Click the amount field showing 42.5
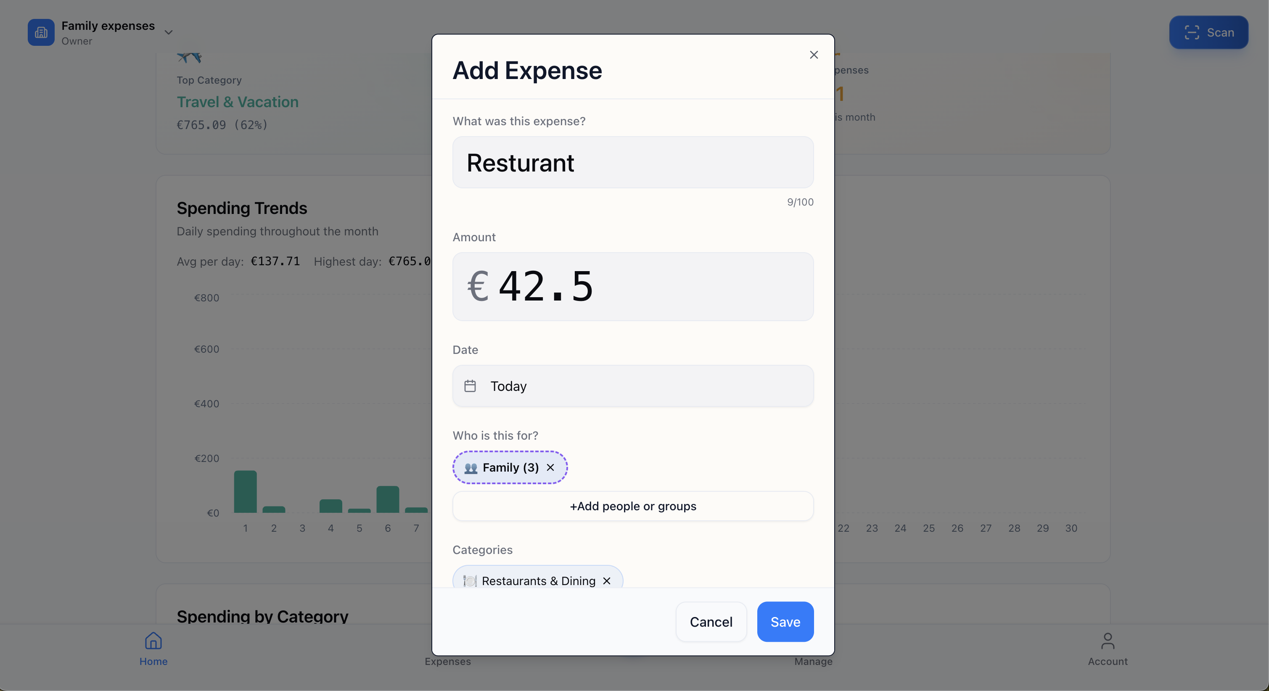Image resolution: width=1269 pixels, height=691 pixels. [632, 287]
